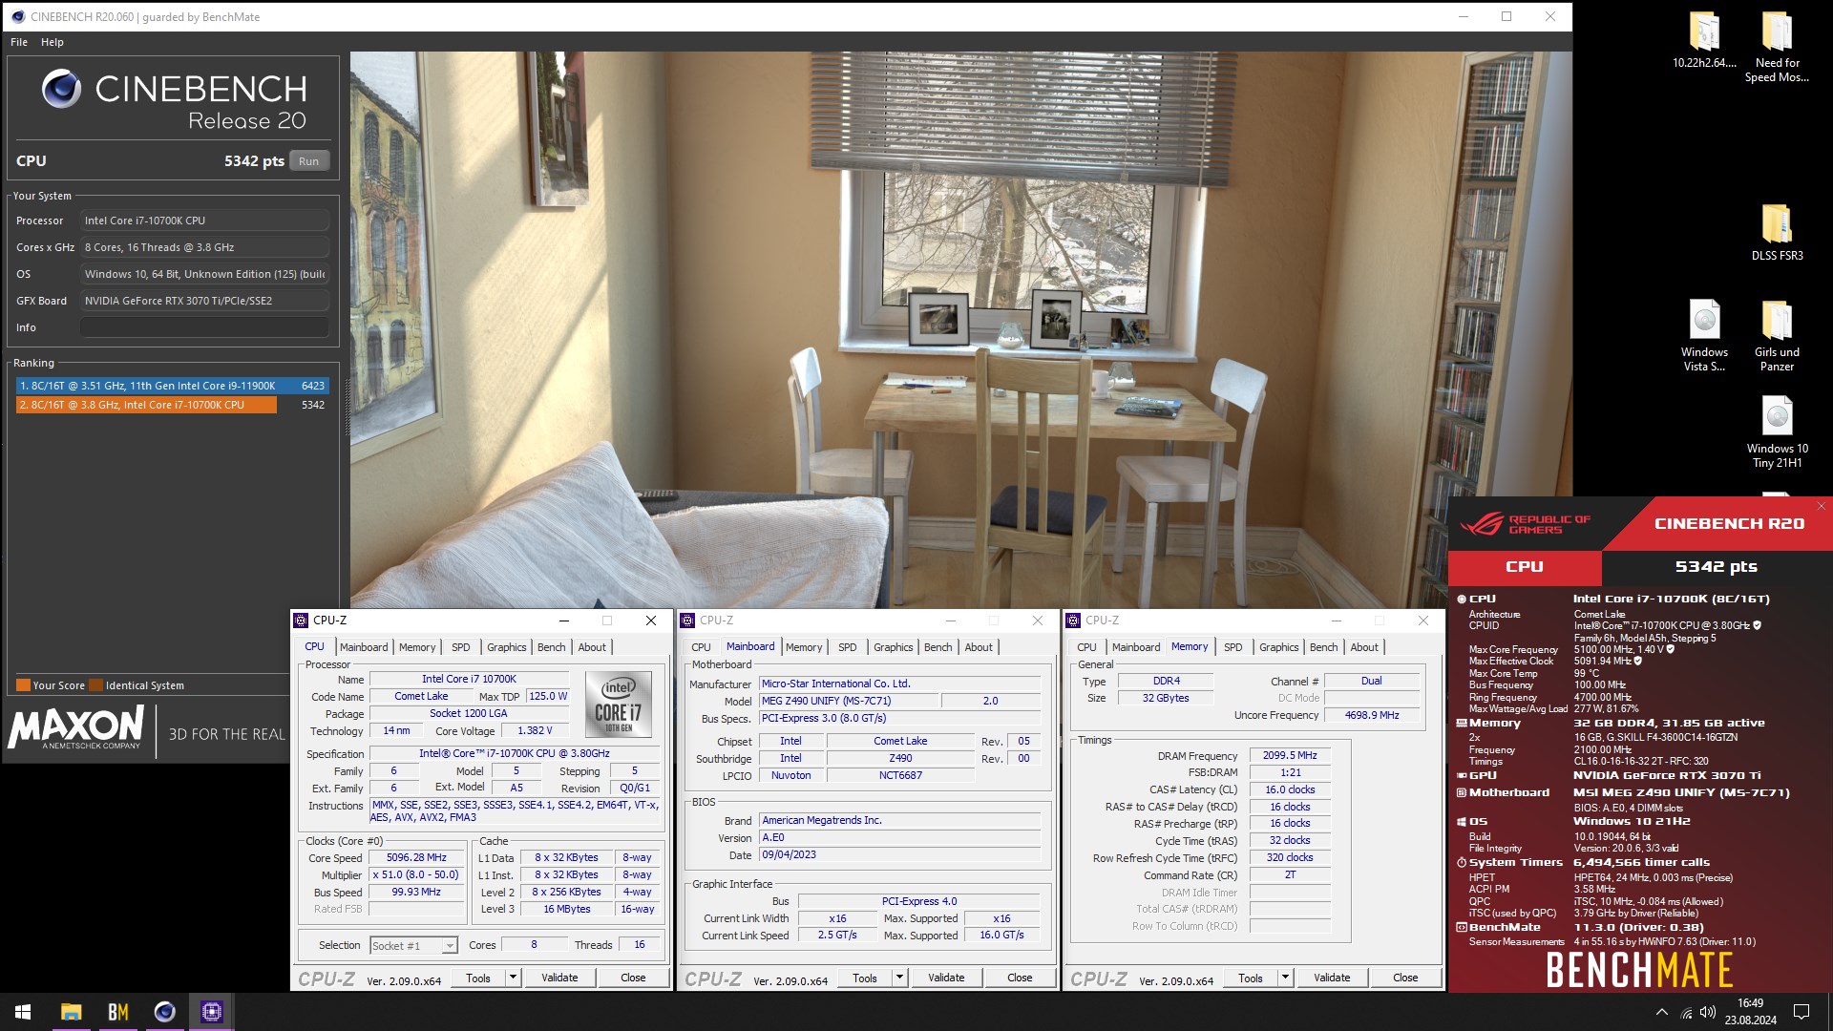Click Max TDP value 125.0 W
Viewport: 1833px width, 1031px height.
coord(548,696)
